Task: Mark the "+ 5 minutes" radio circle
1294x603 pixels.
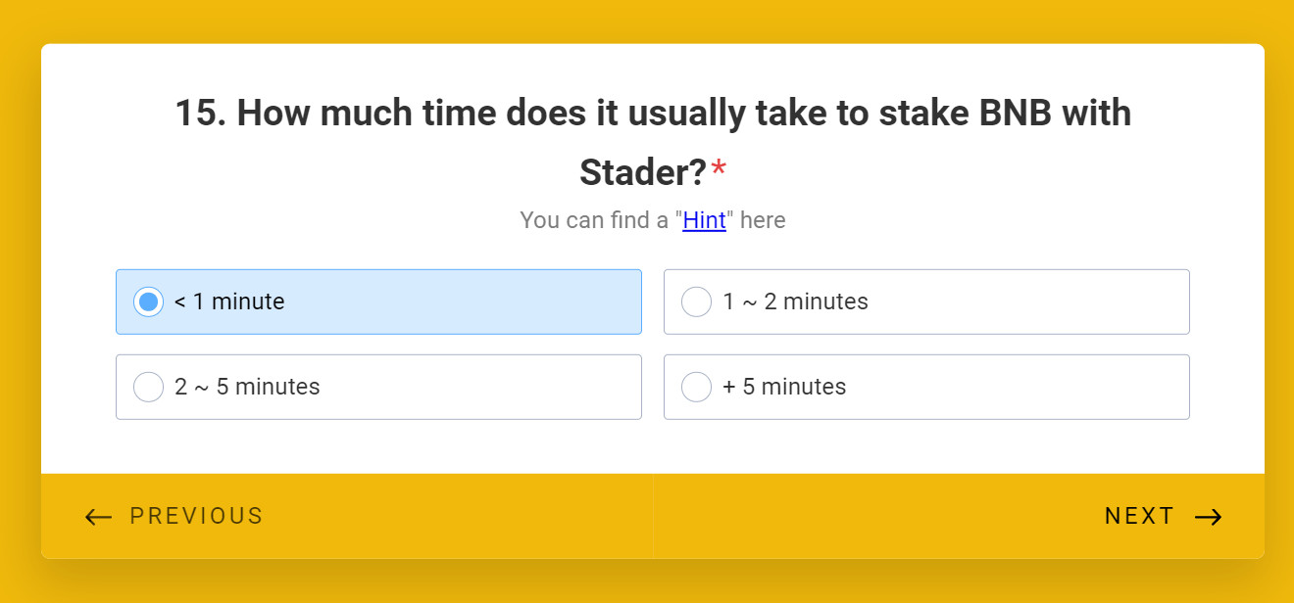Action: (696, 387)
